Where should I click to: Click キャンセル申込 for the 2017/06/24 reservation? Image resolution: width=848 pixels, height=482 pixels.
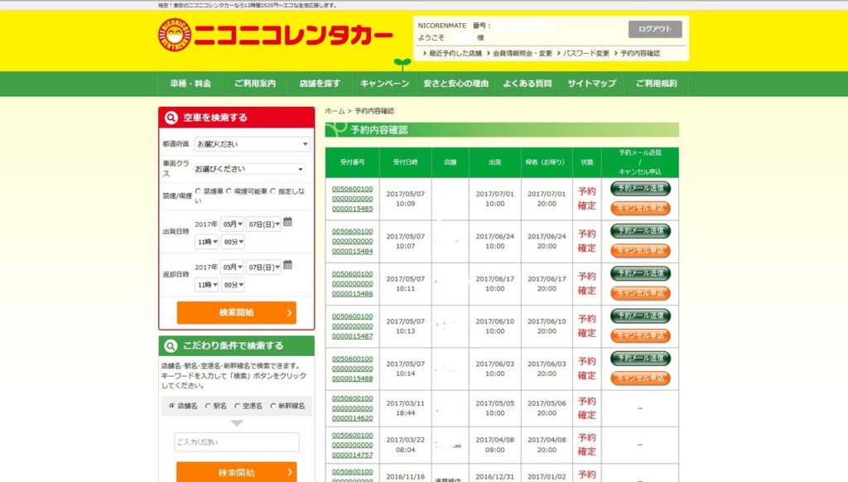point(640,251)
